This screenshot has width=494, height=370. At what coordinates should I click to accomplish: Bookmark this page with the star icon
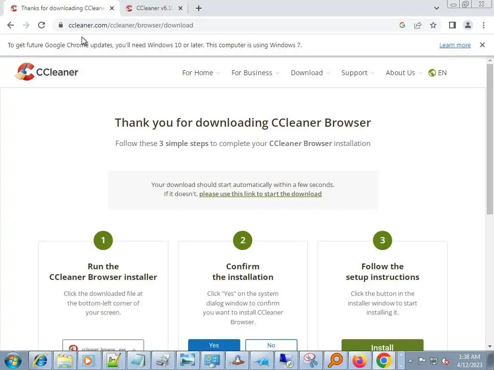tap(433, 25)
